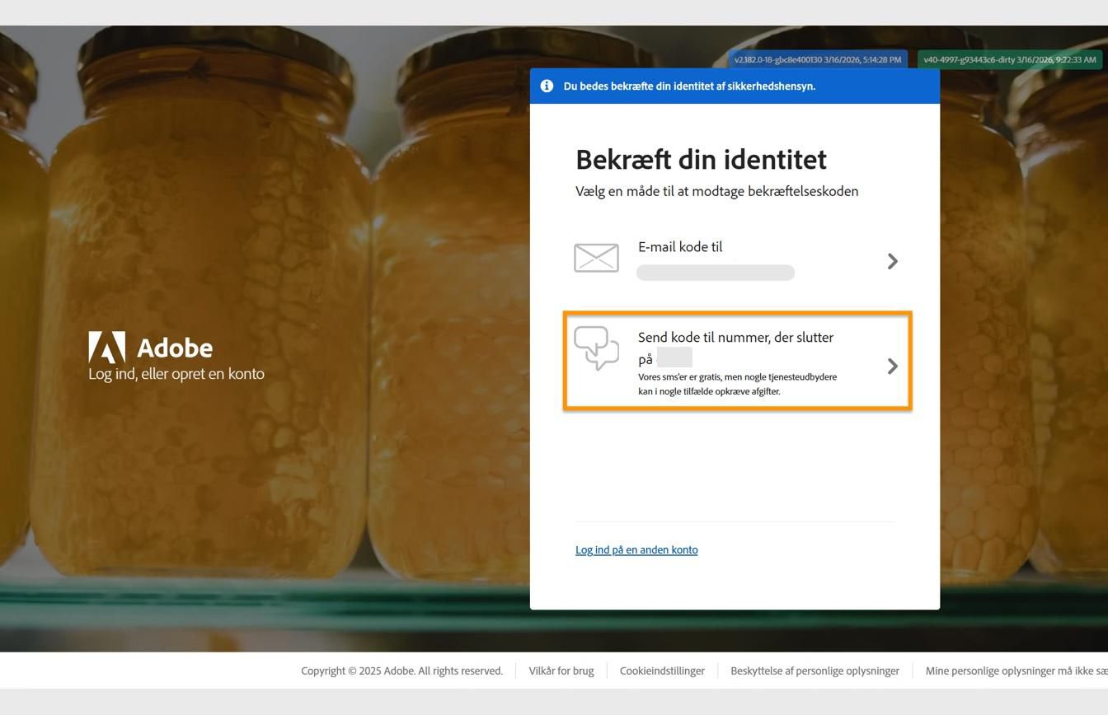Click the info icon in the blue banner
The image size is (1108, 715).
pyautogui.click(x=546, y=86)
